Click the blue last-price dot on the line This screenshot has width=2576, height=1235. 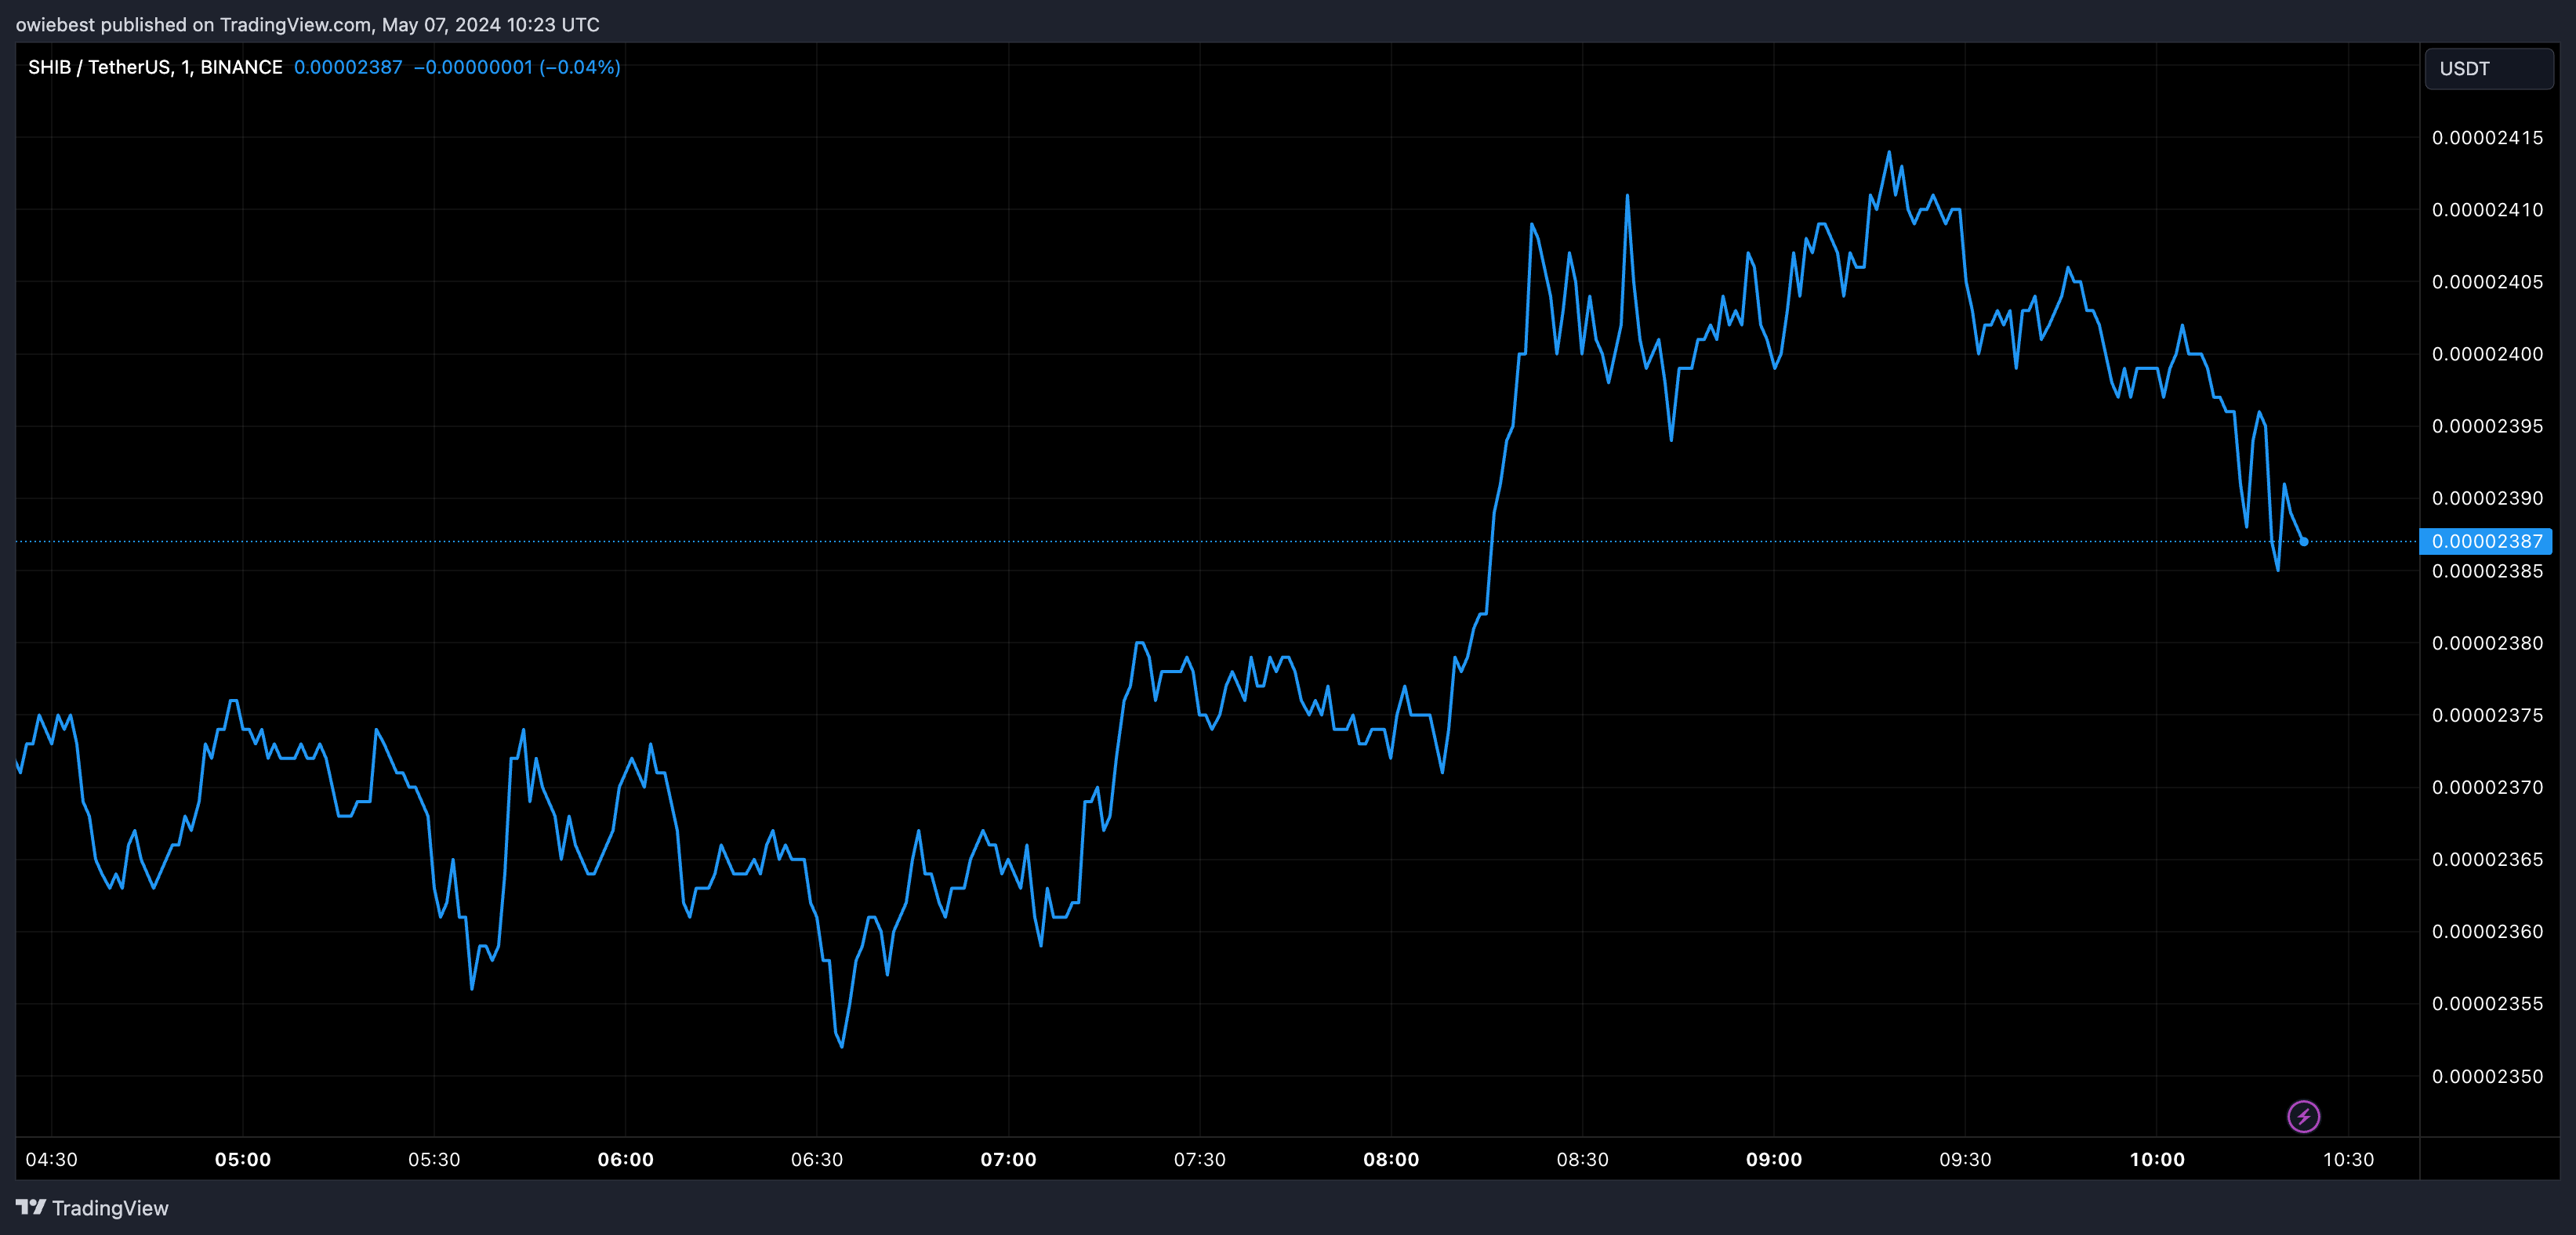tap(2303, 542)
